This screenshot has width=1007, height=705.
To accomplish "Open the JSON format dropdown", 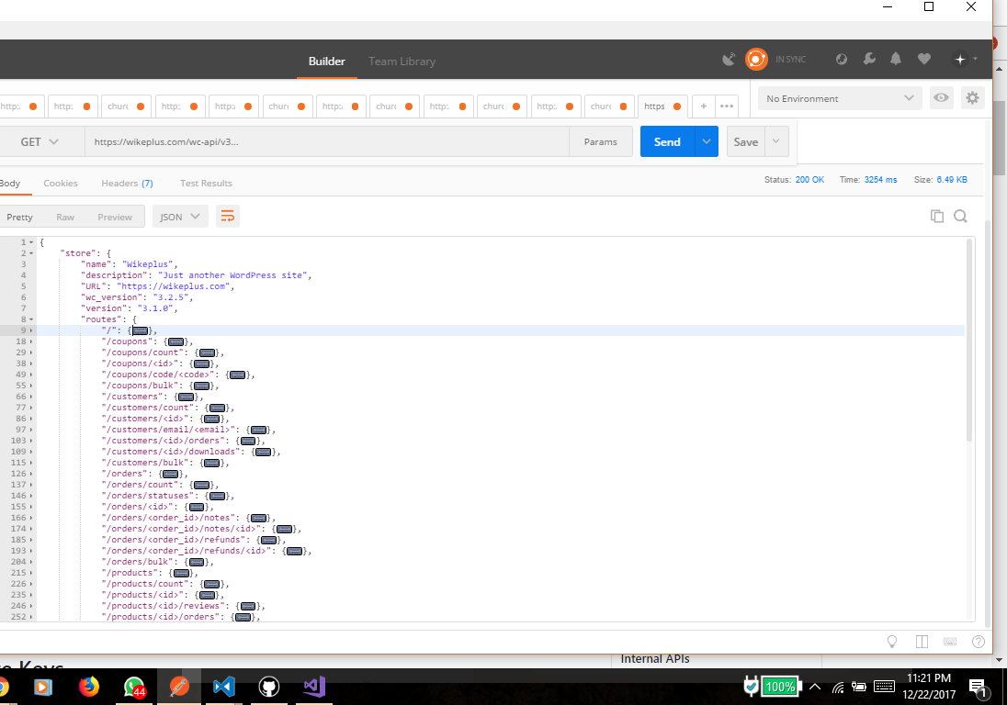I will (x=179, y=217).
